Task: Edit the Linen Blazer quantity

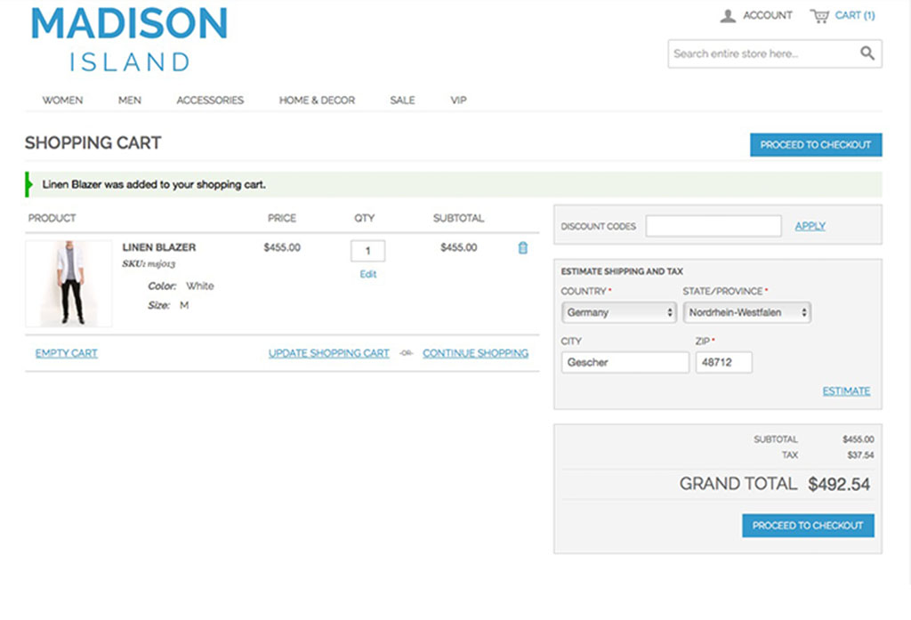Action: (367, 275)
